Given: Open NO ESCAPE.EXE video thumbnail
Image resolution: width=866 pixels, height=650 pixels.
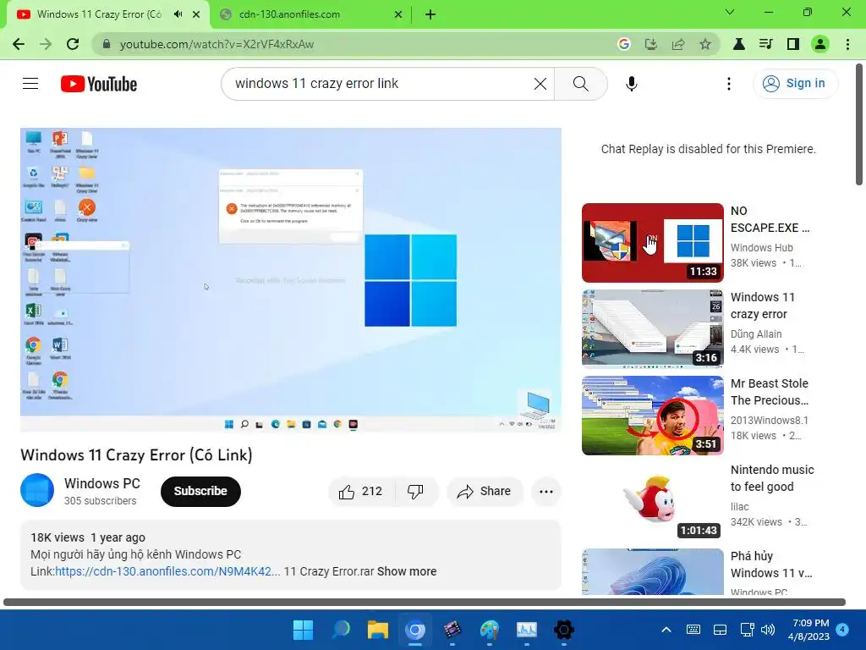Looking at the screenshot, I should point(652,243).
